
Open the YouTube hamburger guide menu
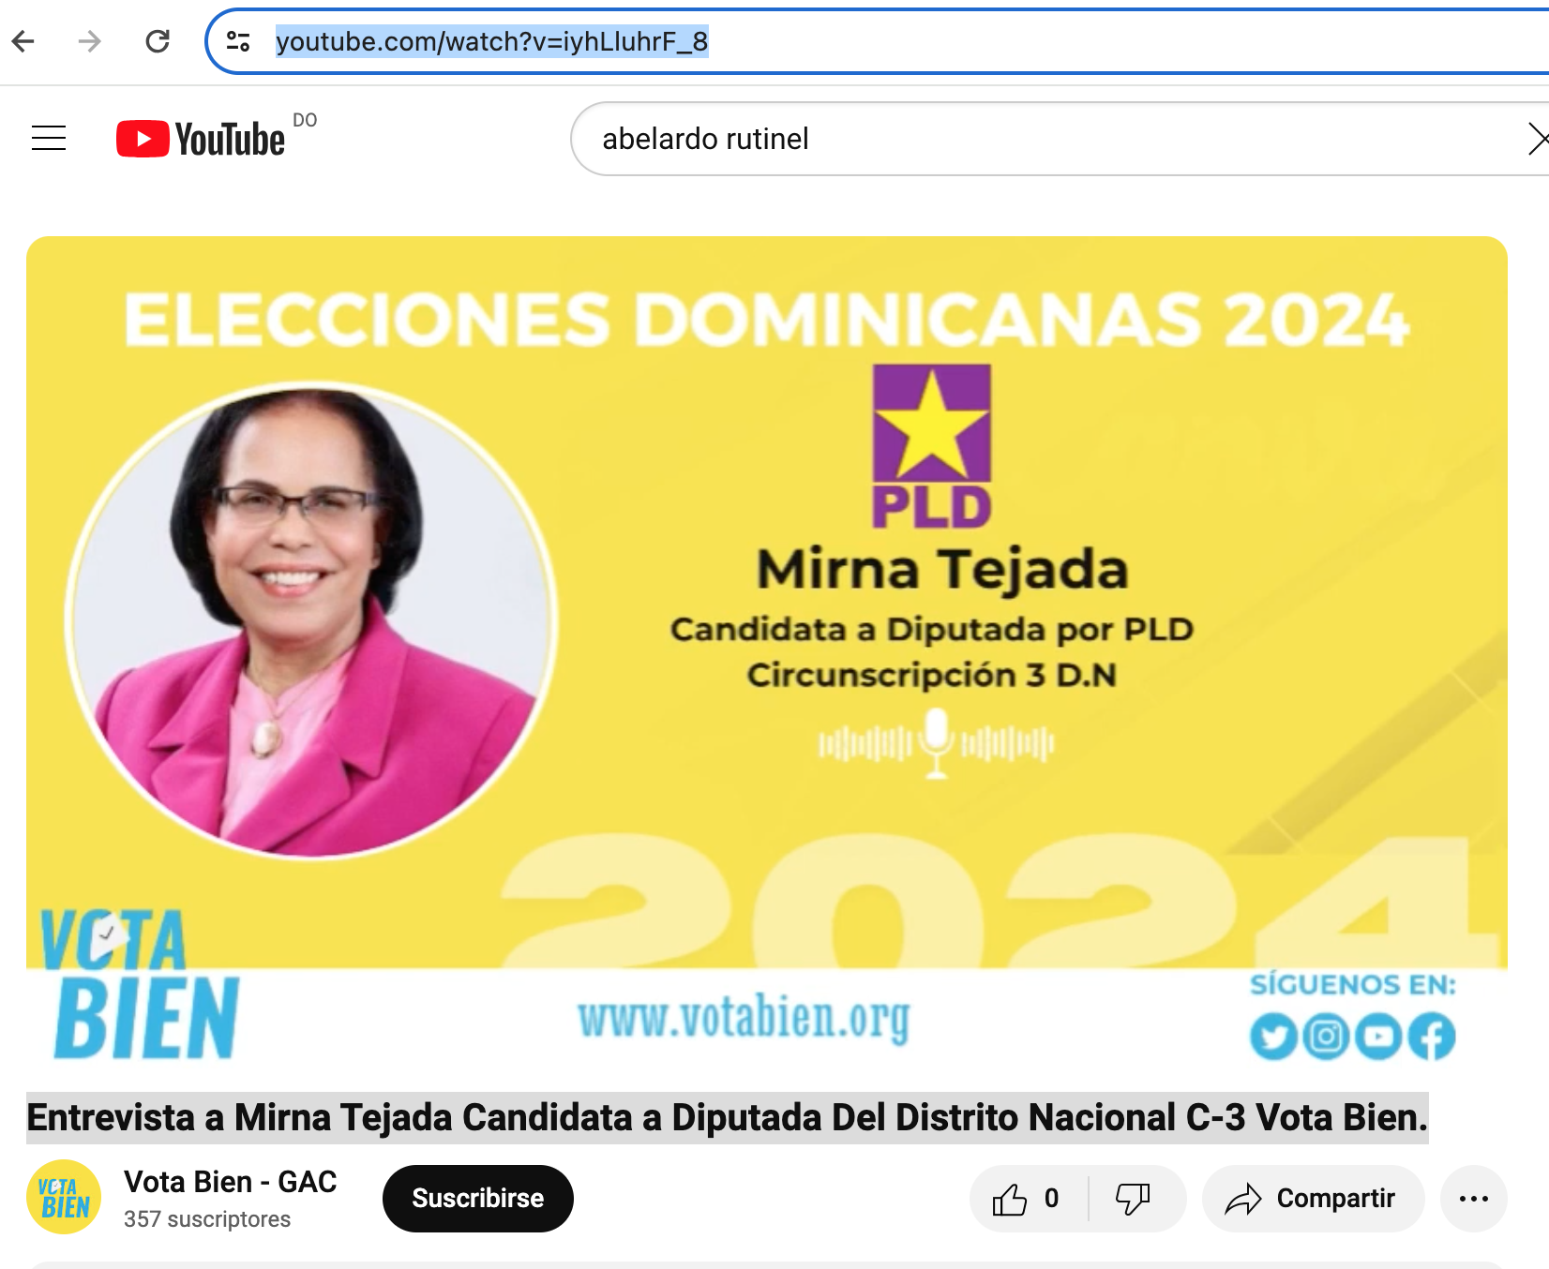(x=49, y=139)
